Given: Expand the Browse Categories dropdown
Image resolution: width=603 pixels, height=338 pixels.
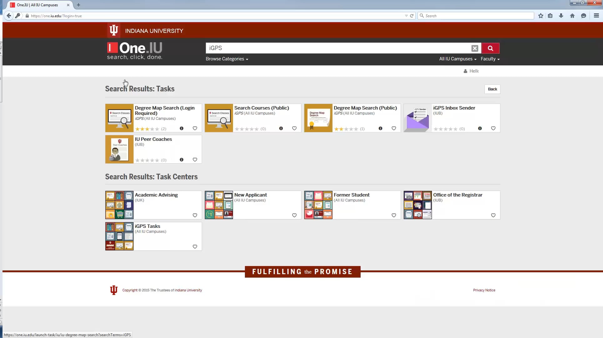Looking at the screenshot, I should click(227, 59).
